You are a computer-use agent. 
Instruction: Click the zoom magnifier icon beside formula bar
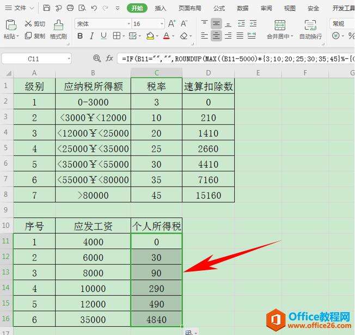pos(97,59)
